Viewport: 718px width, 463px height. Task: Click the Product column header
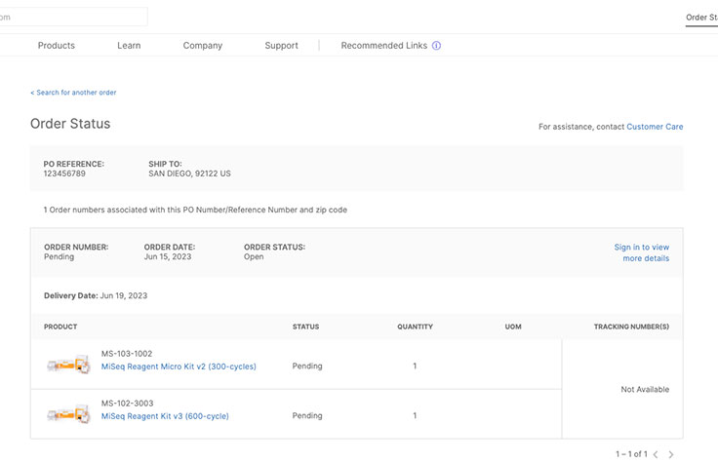click(60, 327)
